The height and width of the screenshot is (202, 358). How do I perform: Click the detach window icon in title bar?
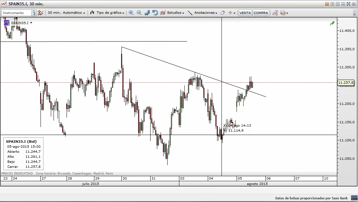(x=338, y=4)
